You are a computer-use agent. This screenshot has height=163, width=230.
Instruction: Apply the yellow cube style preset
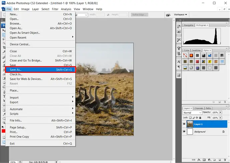(210, 61)
